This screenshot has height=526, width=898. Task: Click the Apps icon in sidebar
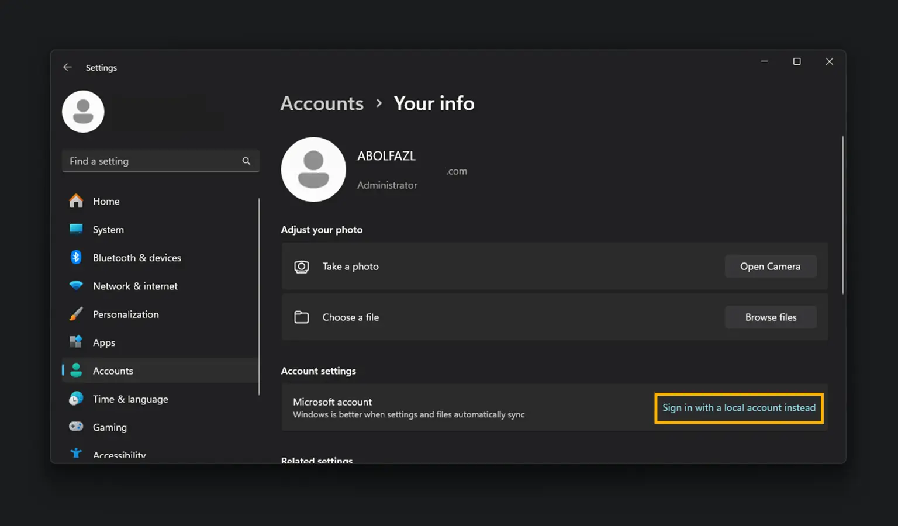click(76, 342)
